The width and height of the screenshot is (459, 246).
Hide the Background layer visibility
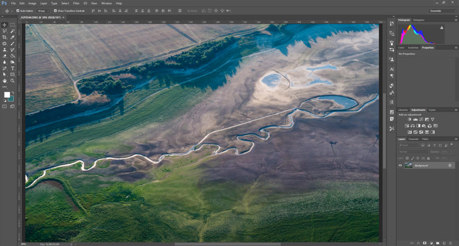tap(400, 165)
